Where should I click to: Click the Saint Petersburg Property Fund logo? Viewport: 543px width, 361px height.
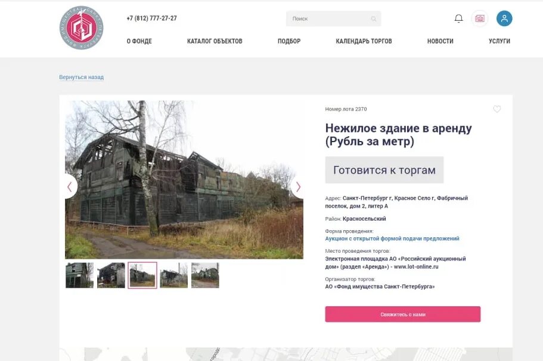tap(82, 27)
